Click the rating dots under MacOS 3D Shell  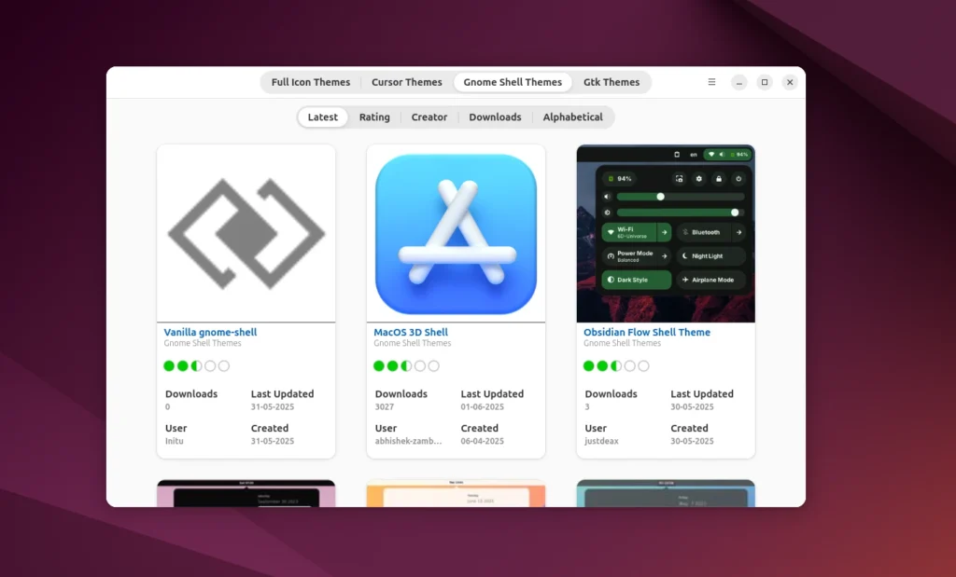406,365
